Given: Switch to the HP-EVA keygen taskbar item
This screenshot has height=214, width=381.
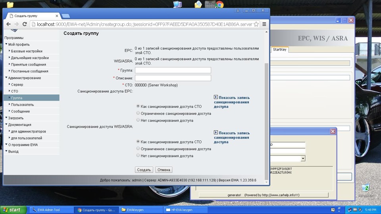Looking at the screenshot, I should click(186, 210).
